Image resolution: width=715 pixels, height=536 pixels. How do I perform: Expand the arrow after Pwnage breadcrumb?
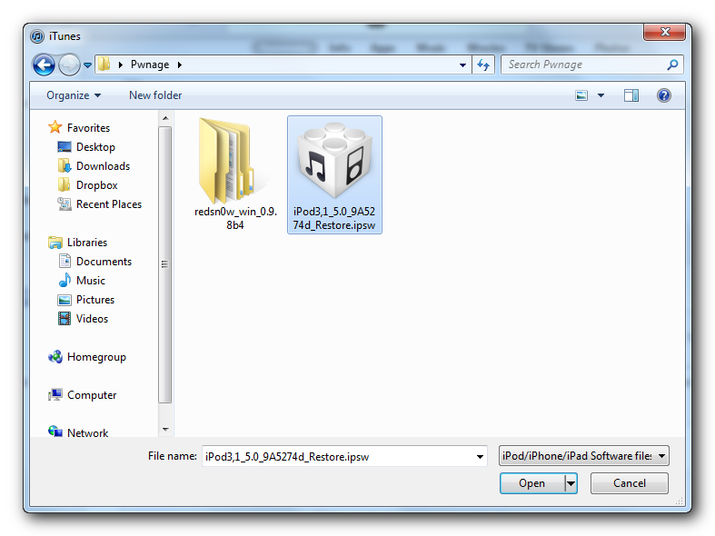coord(180,65)
